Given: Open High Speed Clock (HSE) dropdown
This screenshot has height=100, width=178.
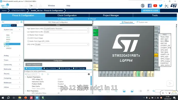Looking at the screenshot, I should point(66,29).
